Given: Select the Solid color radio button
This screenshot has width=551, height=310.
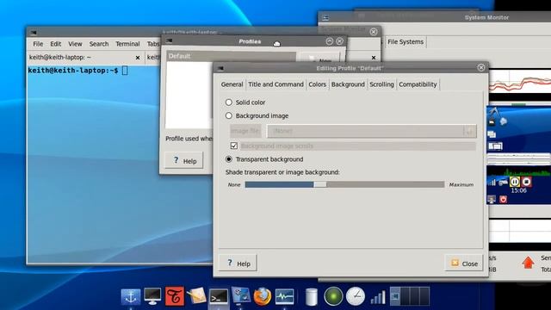Looking at the screenshot, I should [x=229, y=102].
